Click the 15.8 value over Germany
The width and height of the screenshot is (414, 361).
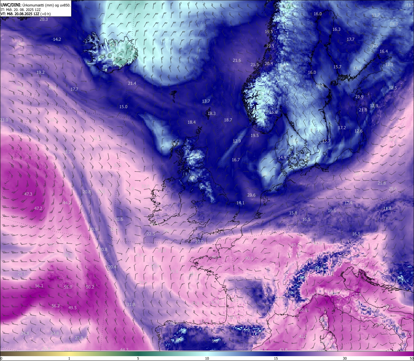click(x=293, y=213)
